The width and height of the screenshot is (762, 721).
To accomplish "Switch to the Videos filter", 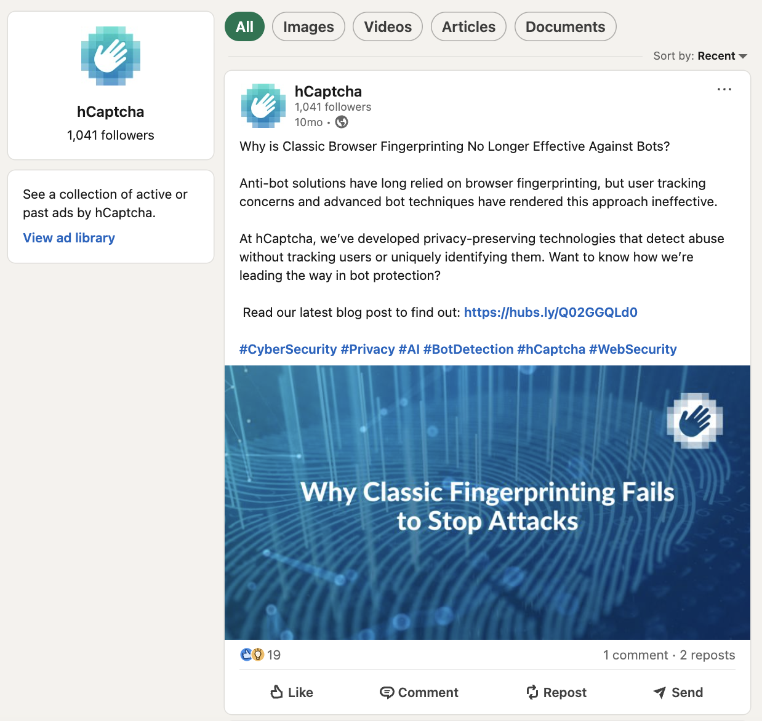I will (388, 27).
